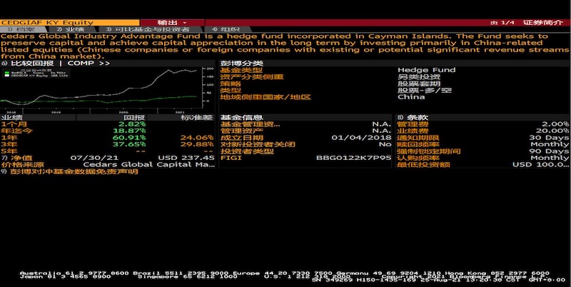Select the 证券简介 title label
The height and width of the screenshot is (287, 571).
(547, 22)
